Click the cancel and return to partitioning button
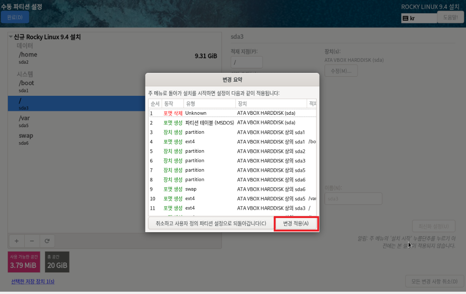The width and height of the screenshot is (466, 294). click(x=211, y=223)
